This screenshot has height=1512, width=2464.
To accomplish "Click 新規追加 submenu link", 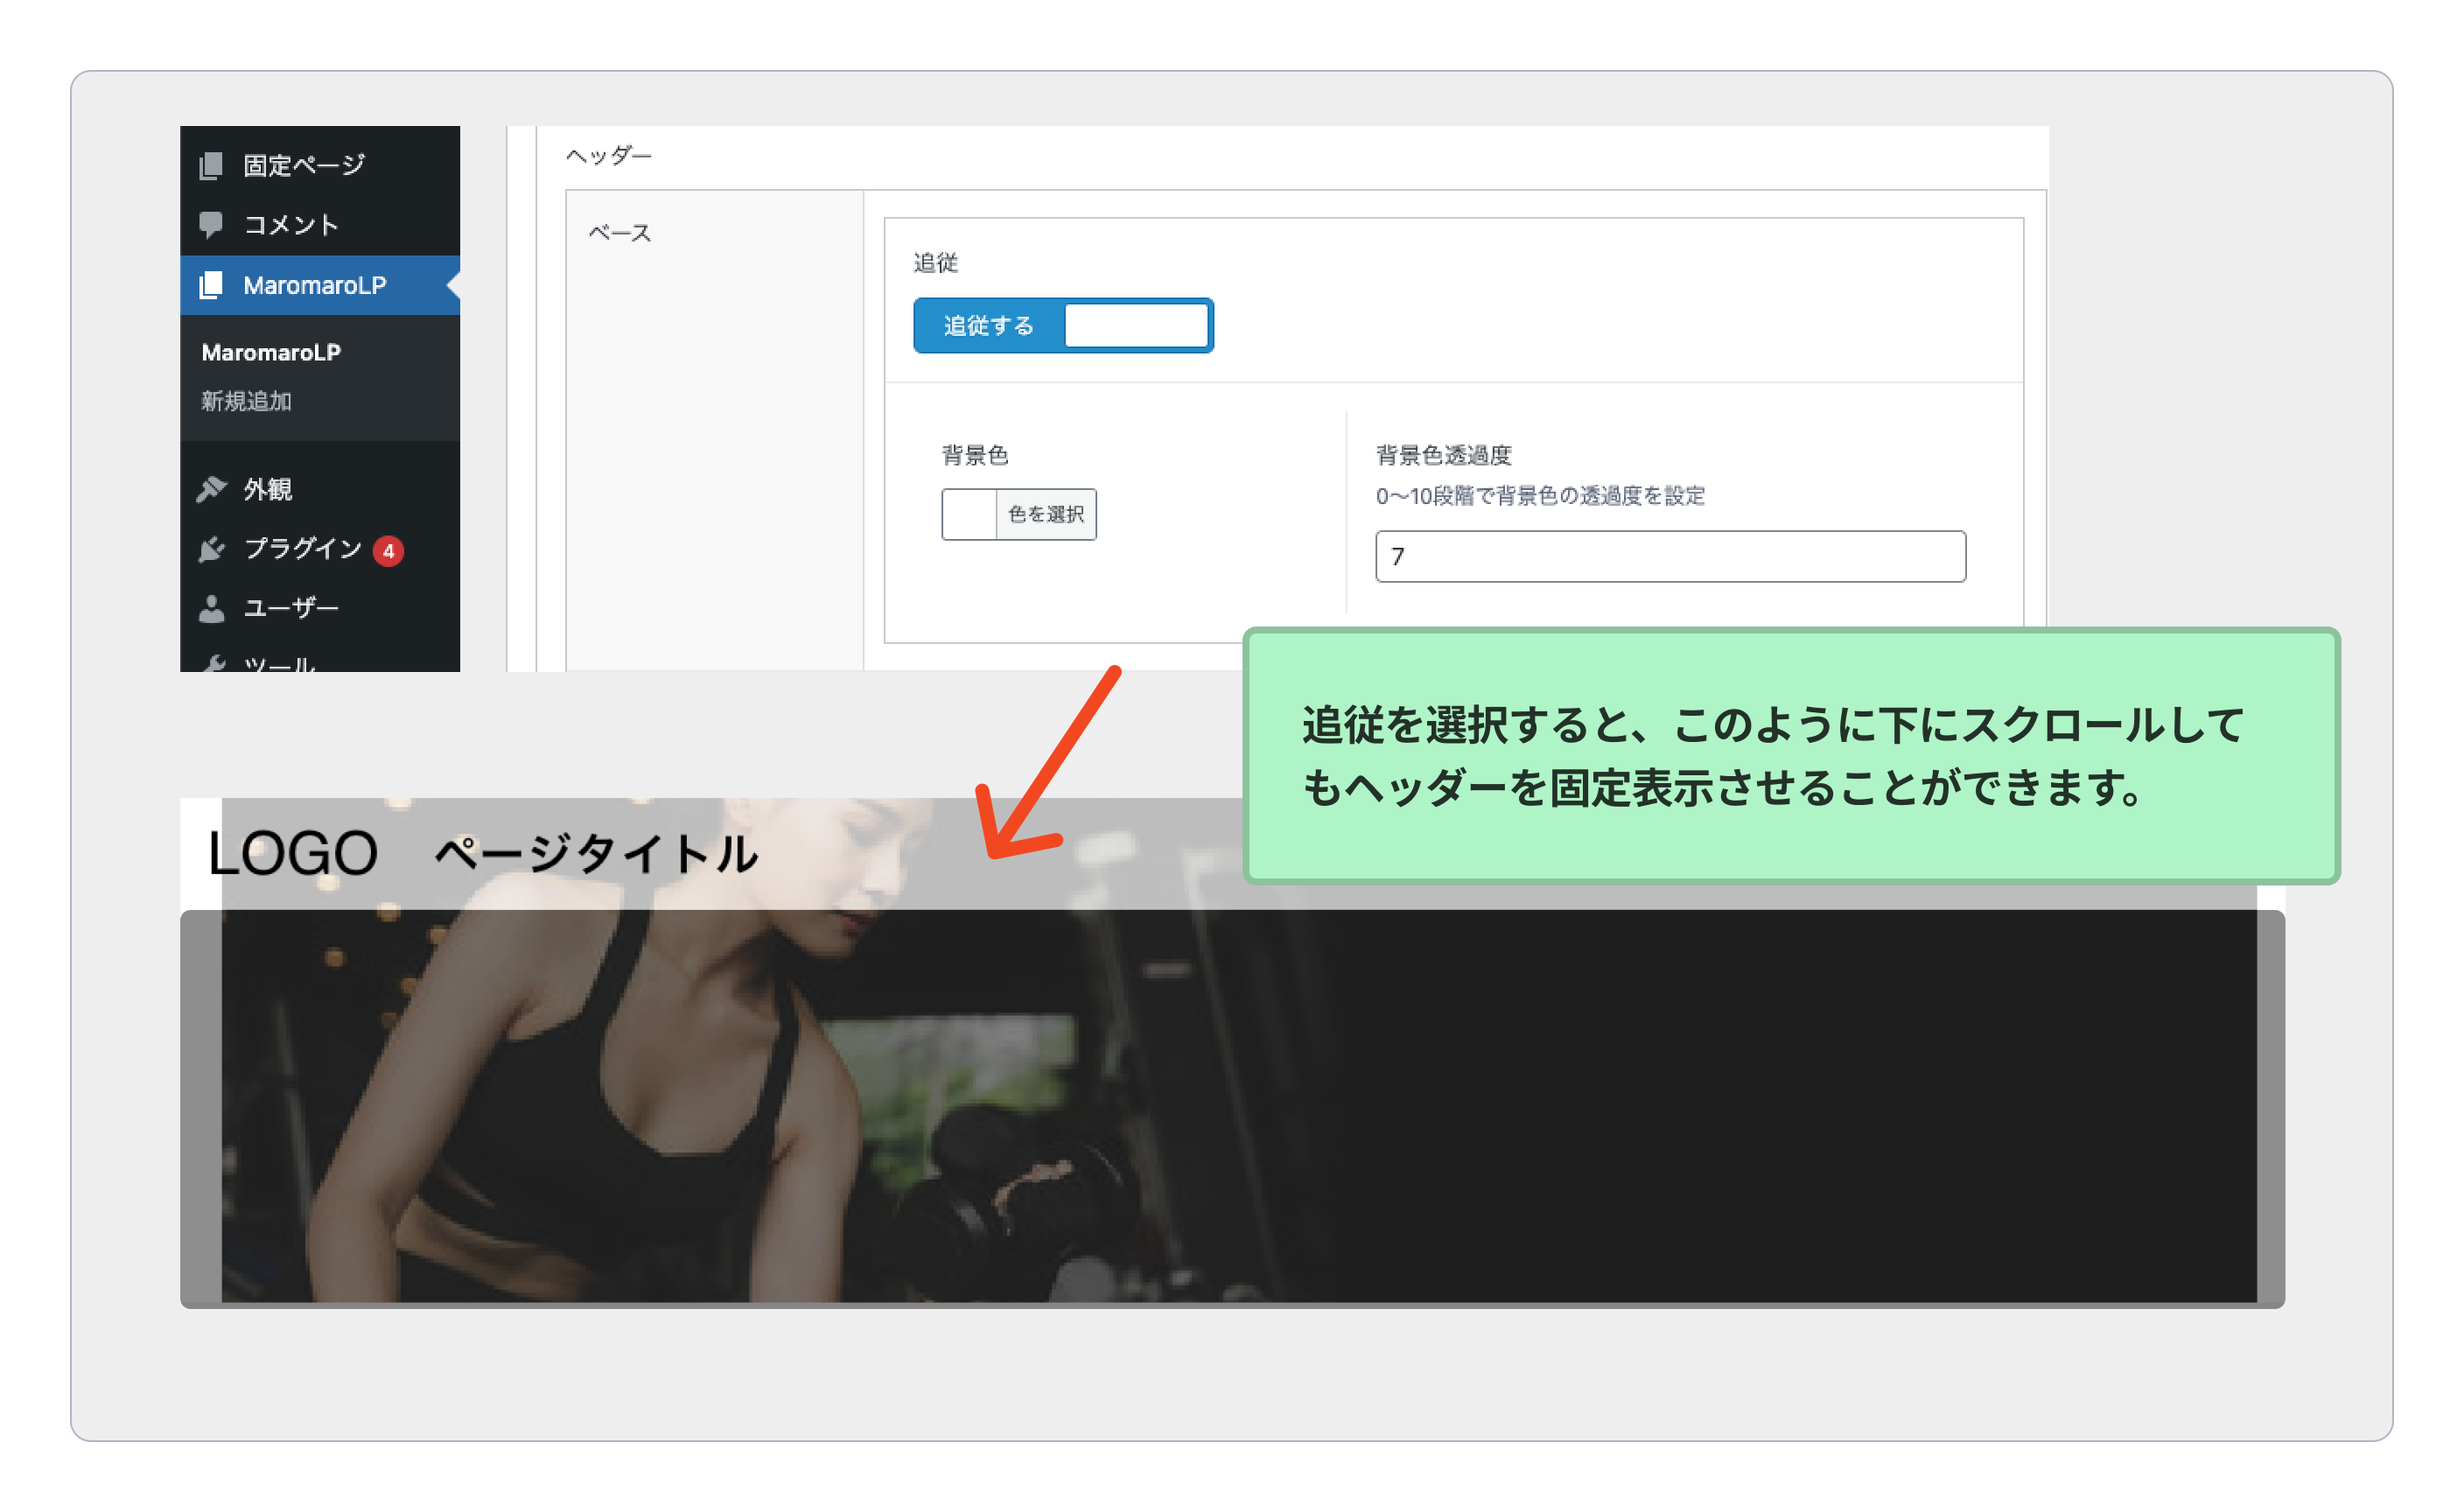I will tap(246, 401).
